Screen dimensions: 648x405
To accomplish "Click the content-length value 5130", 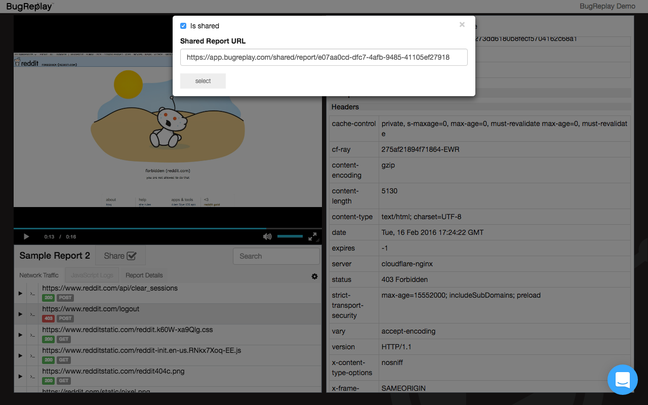I will [x=389, y=191].
